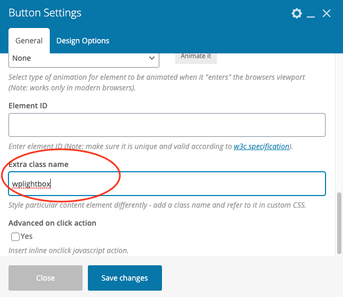Viewport: 343px width, 297px height.
Task: Click the Advanced on click action label
Action: pos(52,223)
